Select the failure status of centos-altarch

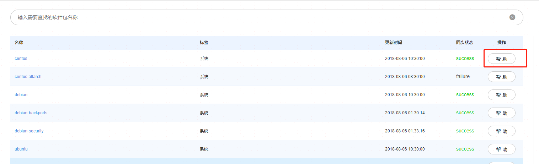point(463,76)
